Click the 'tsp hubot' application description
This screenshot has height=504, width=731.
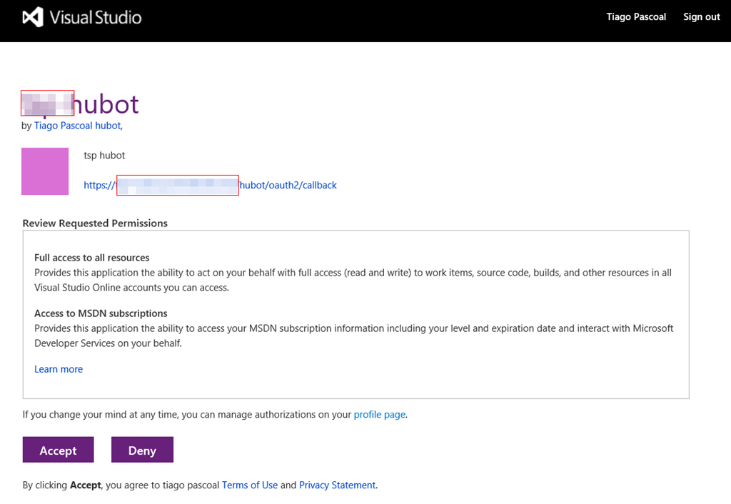104,155
